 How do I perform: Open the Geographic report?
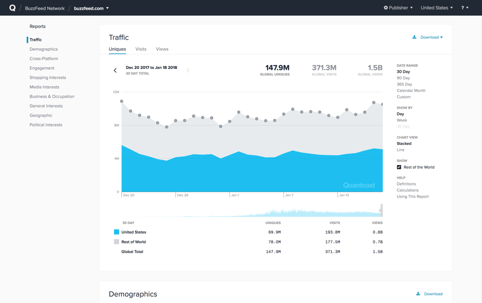[x=41, y=116]
